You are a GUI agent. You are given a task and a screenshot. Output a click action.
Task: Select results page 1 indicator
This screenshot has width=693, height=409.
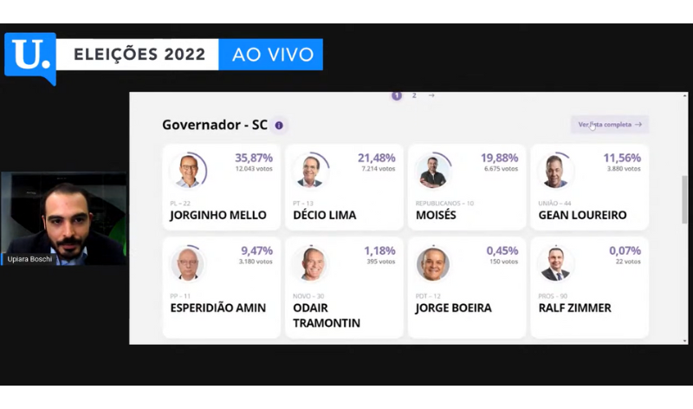[x=397, y=95]
